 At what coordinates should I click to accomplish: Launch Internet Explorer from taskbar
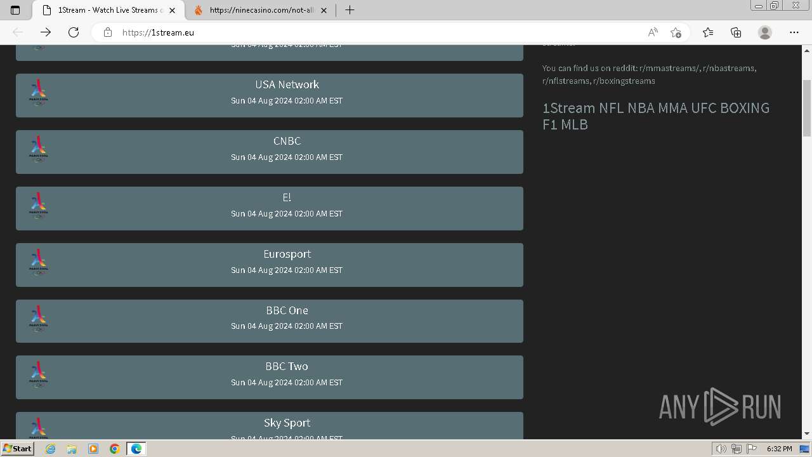click(x=51, y=449)
